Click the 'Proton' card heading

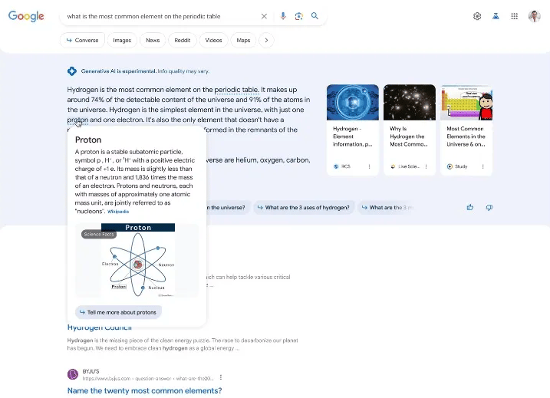pyautogui.click(x=88, y=140)
